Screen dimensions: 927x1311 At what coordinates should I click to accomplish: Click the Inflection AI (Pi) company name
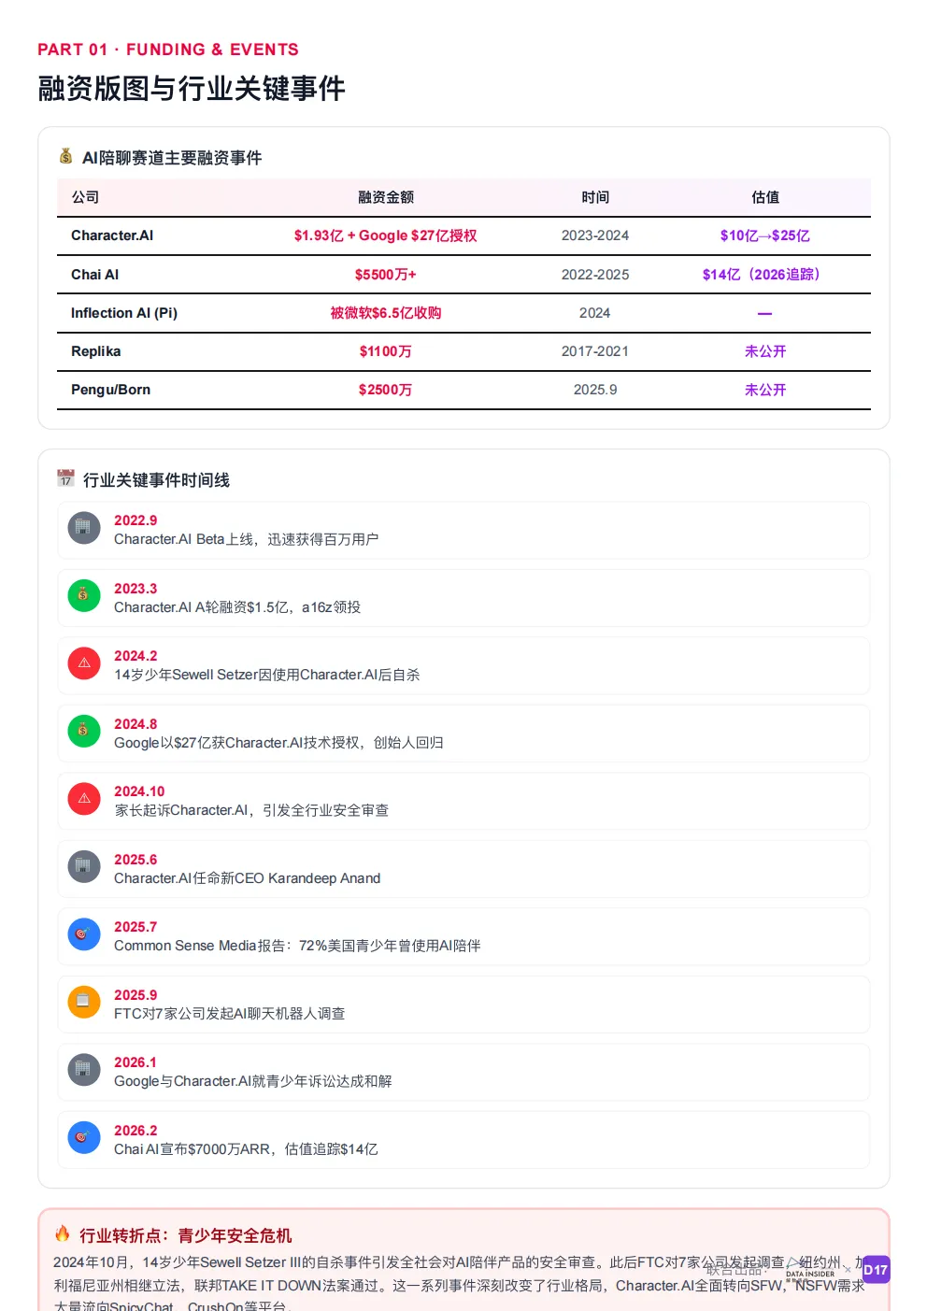(124, 313)
